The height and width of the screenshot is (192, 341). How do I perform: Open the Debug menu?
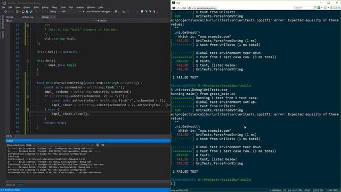tap(45, 7)
